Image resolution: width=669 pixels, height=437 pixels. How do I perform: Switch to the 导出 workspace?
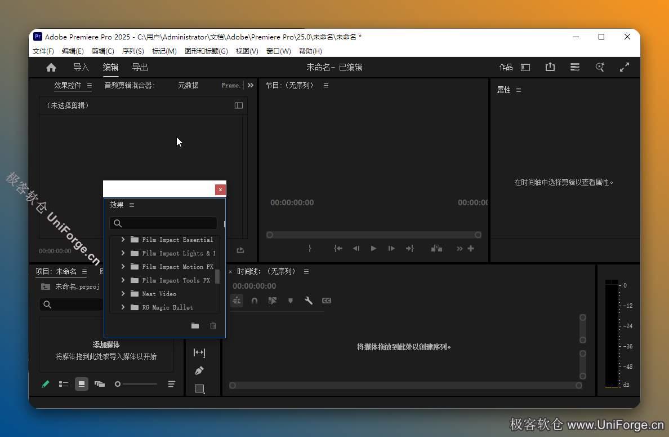pos(140,68)
